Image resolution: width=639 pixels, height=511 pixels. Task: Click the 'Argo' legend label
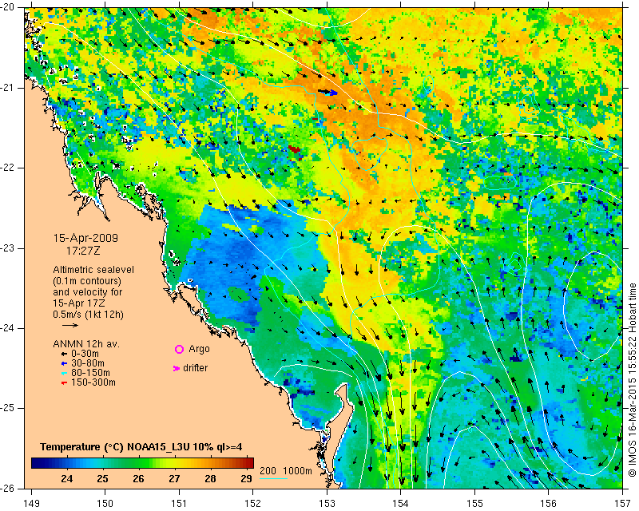(x=199, y=349)
